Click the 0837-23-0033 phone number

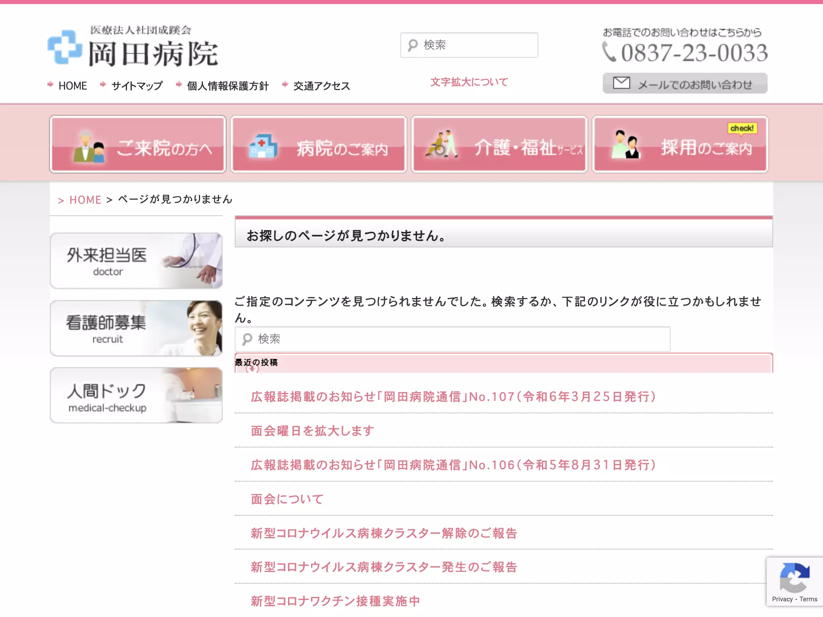pos(694,53)
